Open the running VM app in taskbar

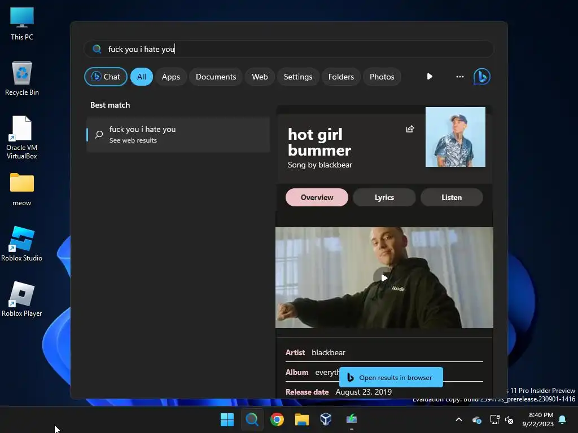tap(351, 419)
